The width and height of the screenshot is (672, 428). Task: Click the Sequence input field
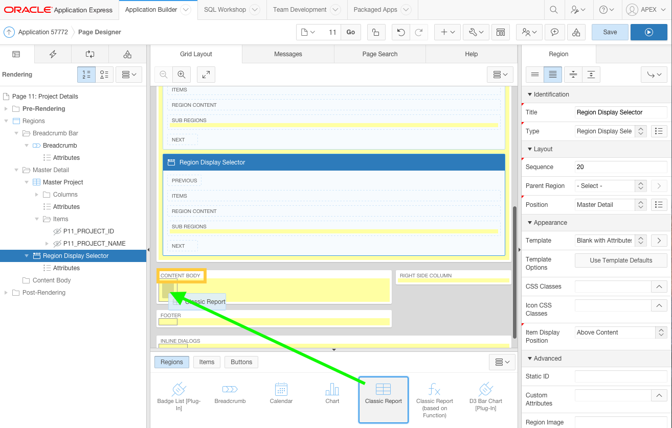click(620, 167)
